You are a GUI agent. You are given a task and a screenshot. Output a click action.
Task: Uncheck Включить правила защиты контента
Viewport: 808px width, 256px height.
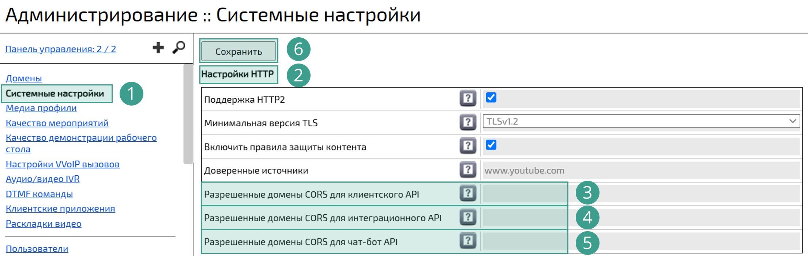click(491, 145)
